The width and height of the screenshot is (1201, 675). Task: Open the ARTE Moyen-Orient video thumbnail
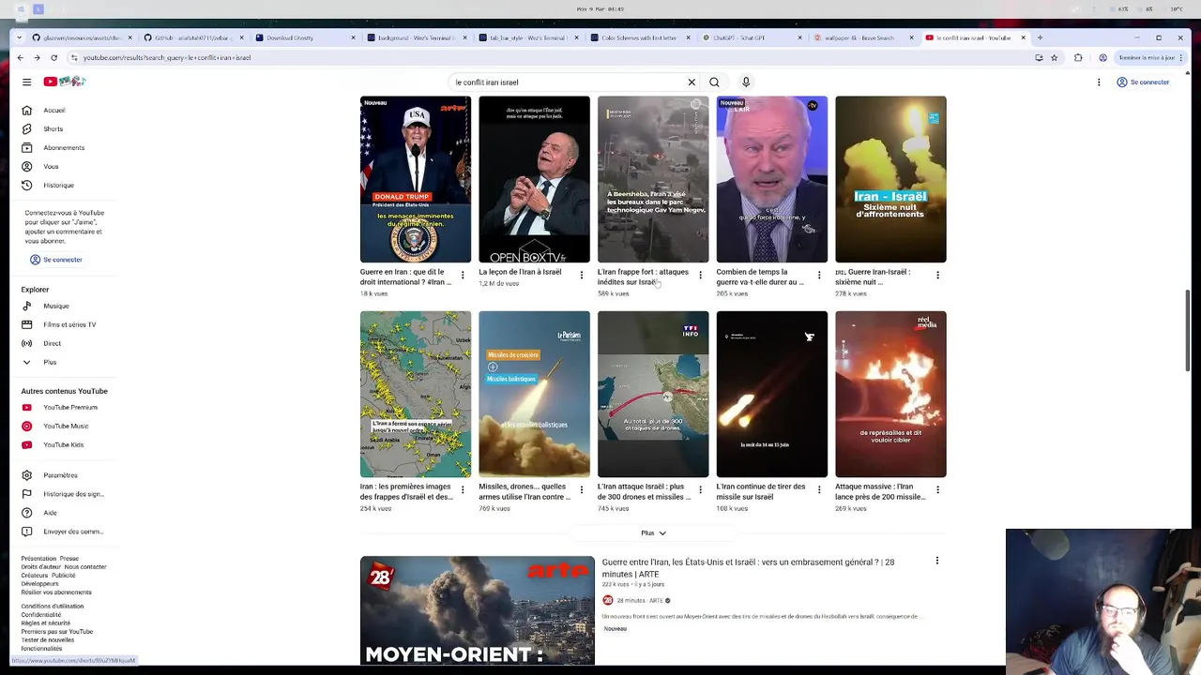477,610
